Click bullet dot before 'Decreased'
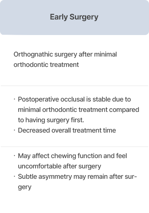The height and width of the screenshot is (213, 149). click(x=14, y=130)
